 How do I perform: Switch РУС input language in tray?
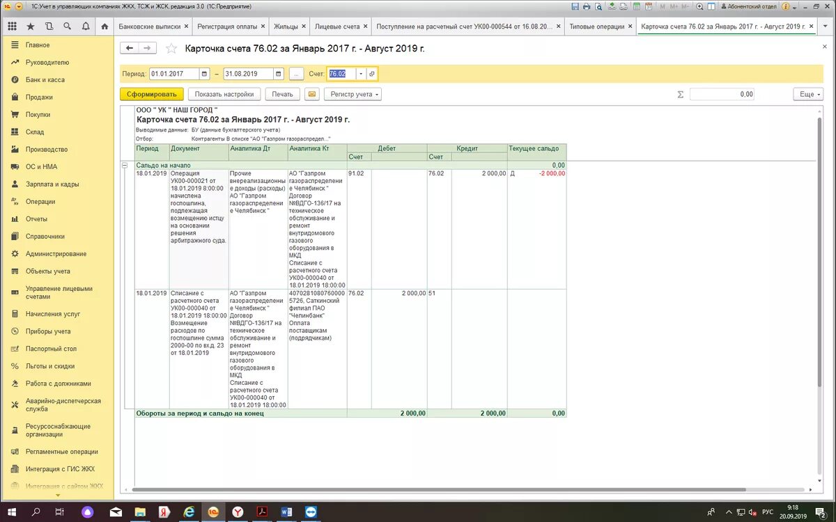tap(767, 512)
